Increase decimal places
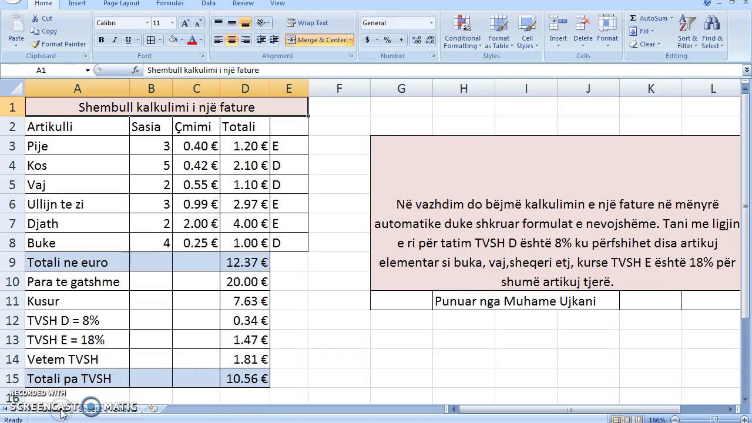The width and height of the screenshot is (752, 423). (417, 40)
